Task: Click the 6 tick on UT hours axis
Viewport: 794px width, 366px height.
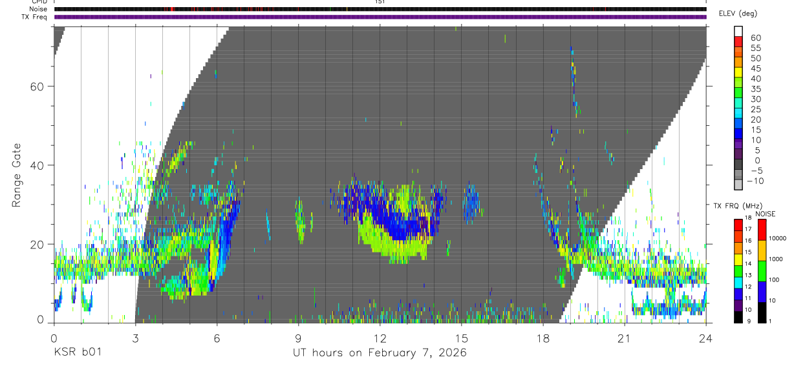Action: pos(217,338)
